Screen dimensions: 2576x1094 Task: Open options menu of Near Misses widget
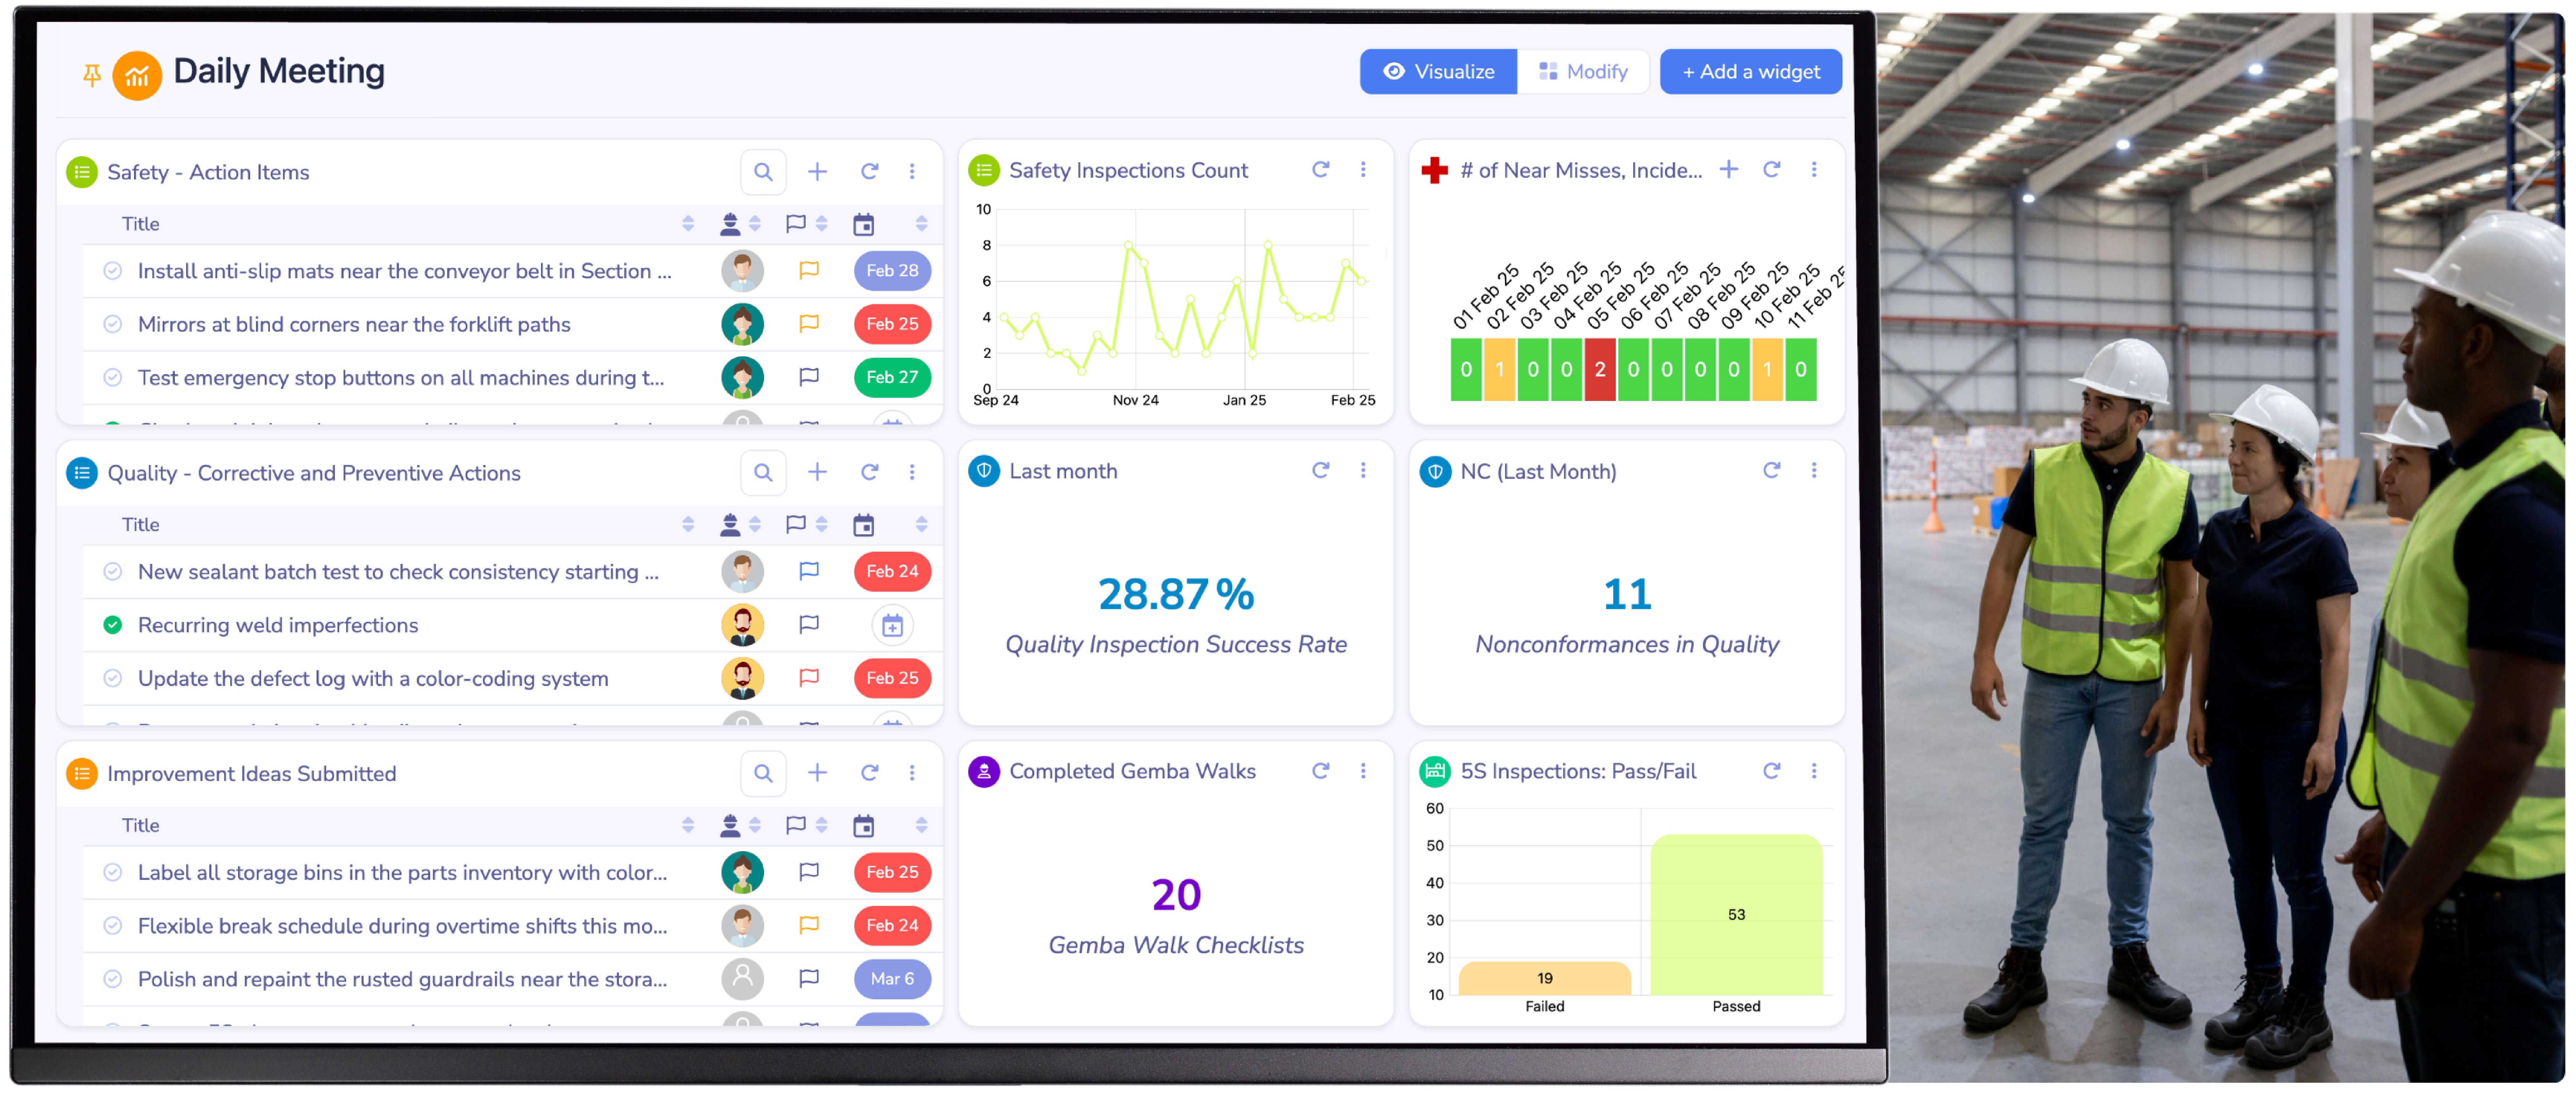[1814, 170]
